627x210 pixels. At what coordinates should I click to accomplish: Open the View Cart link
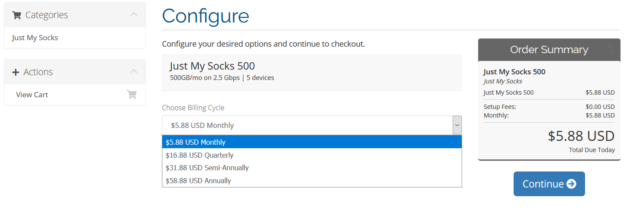pyautogui.click(x=32, y=95)
